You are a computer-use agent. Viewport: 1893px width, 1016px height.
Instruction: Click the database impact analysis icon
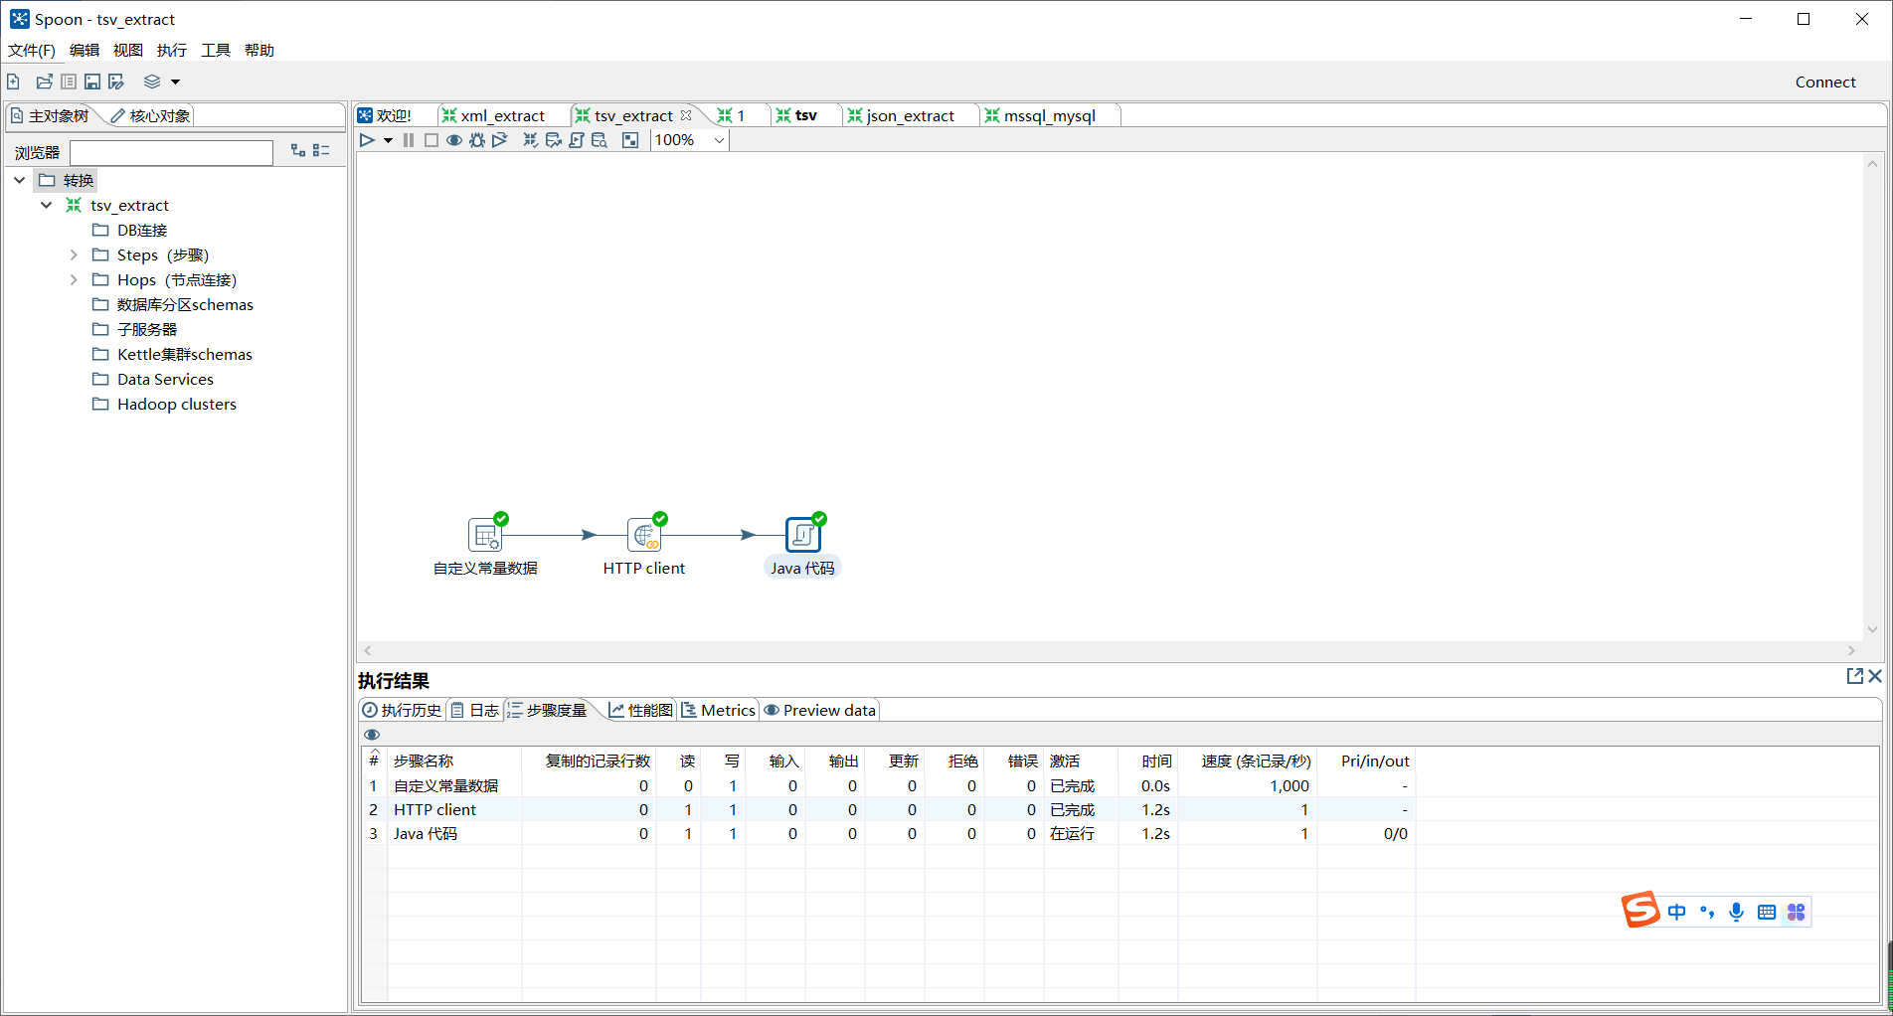click(554, 140)
